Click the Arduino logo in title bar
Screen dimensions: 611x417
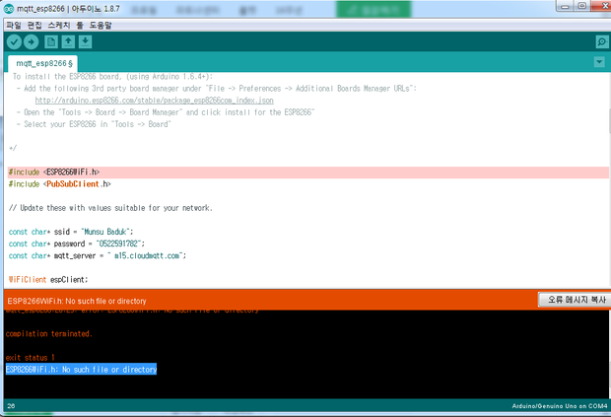click(9, 9)
